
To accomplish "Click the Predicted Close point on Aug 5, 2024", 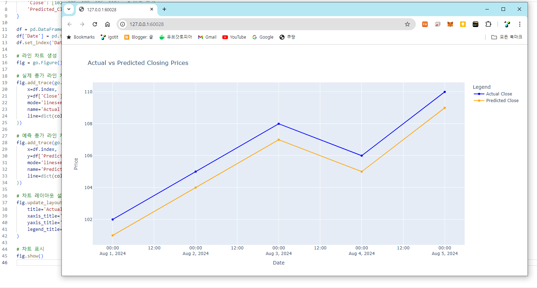I will (x=445, y=108).
